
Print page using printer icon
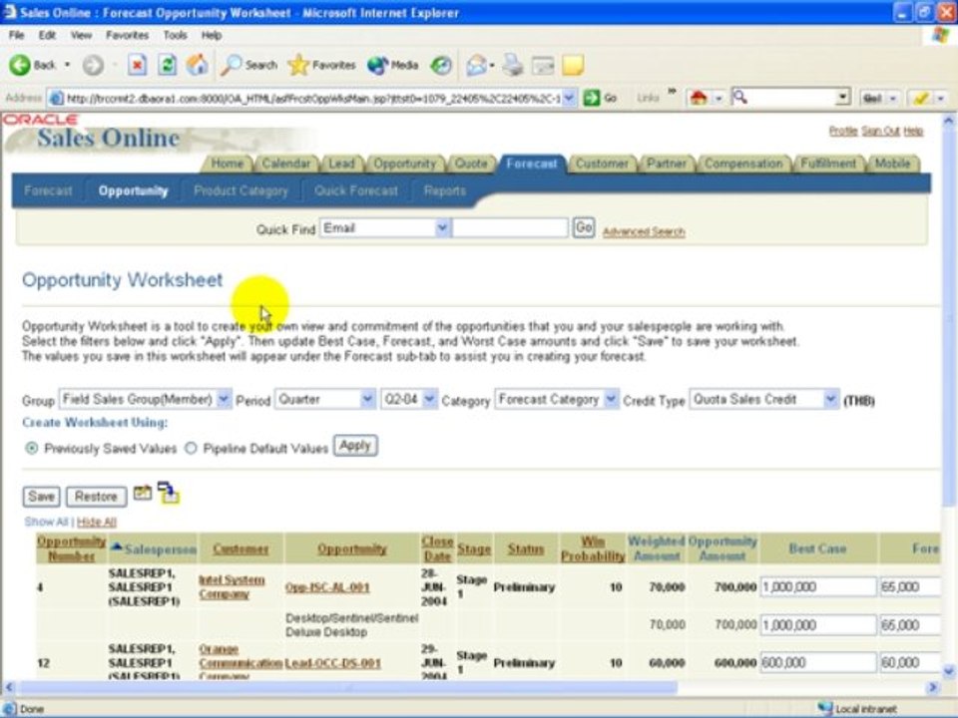click(x=513, y=65)
